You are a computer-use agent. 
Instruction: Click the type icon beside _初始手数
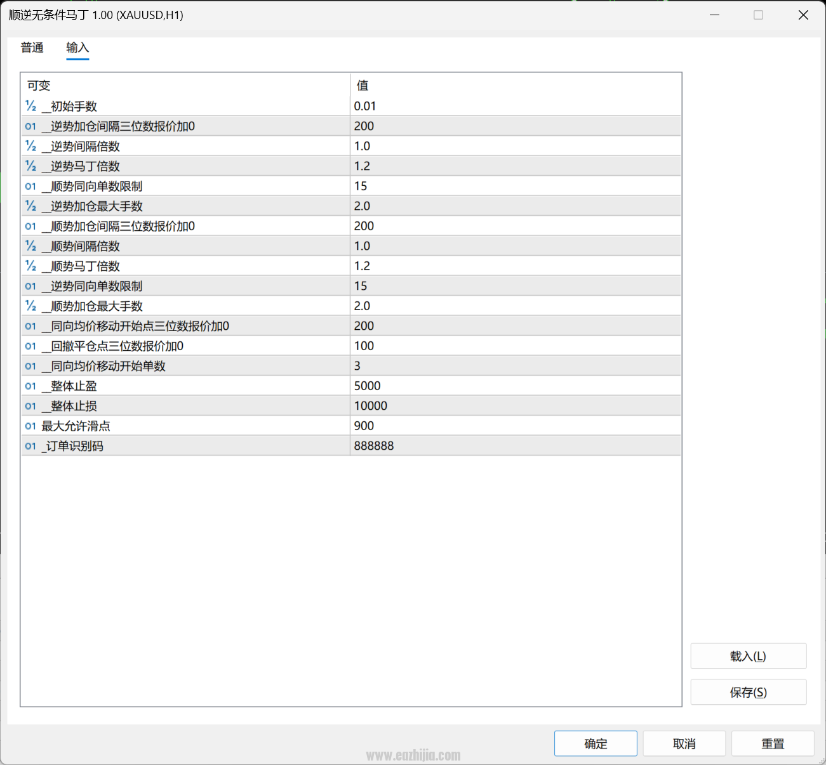click(30, 106)
